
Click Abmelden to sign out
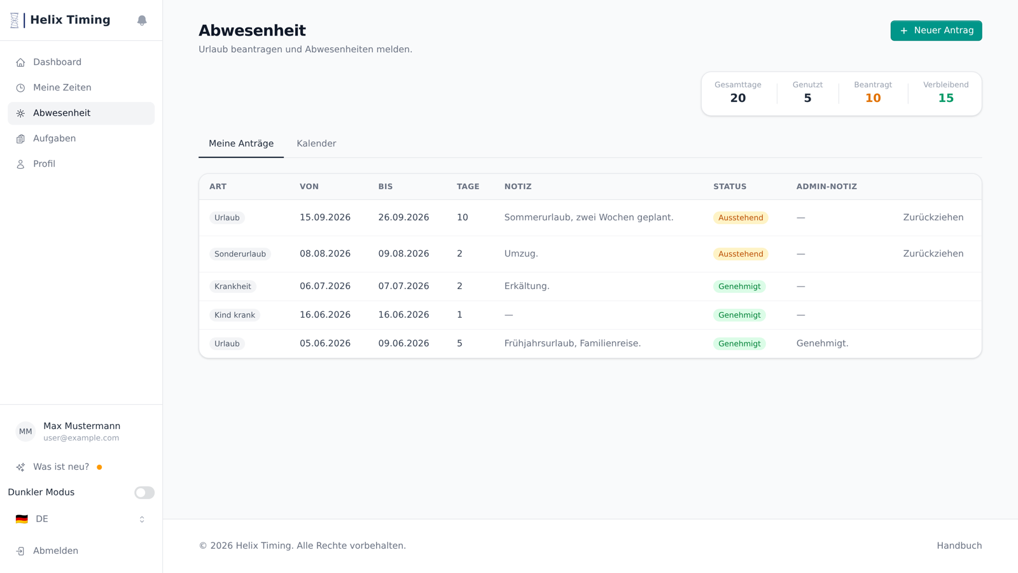pos(81,551)
